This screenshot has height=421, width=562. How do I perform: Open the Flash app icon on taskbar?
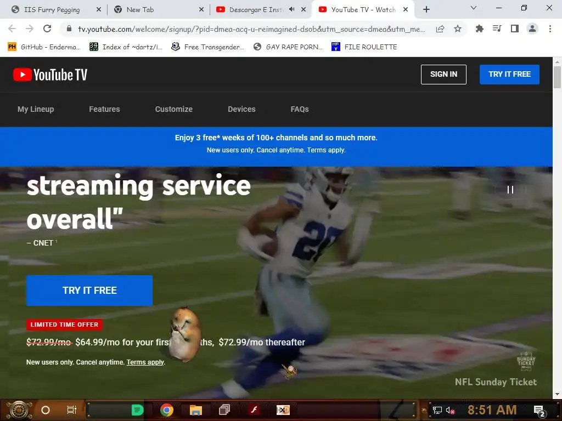point(254,410)
